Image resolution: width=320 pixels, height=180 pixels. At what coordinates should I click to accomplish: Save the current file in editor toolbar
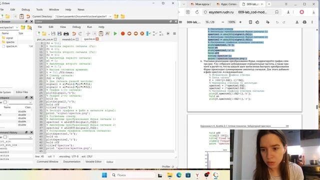coord(53,33)
